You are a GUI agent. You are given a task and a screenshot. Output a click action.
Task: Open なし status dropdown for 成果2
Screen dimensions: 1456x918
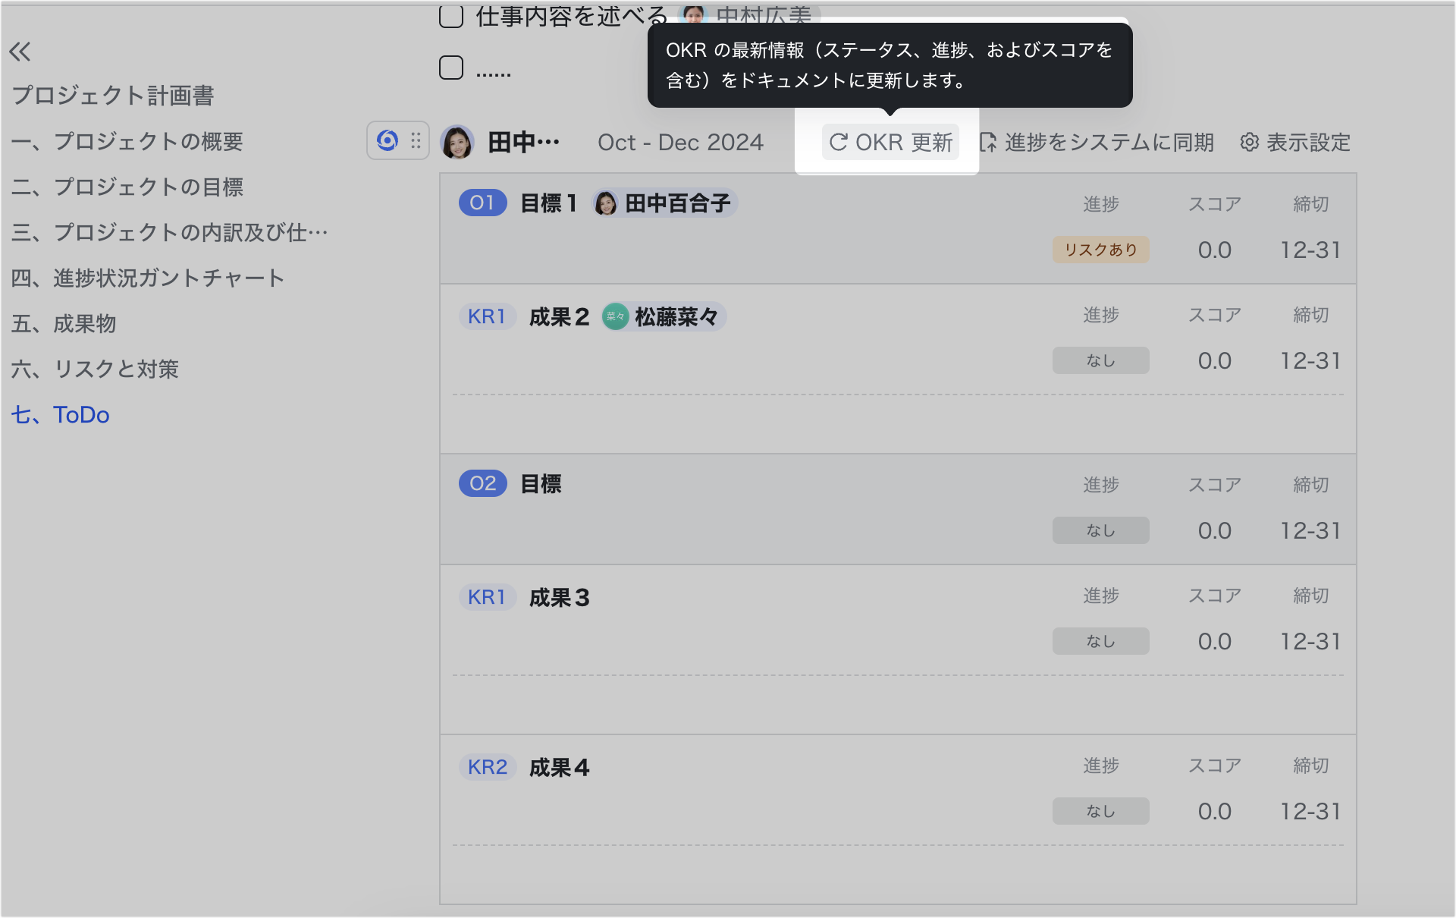[1100, 360]
